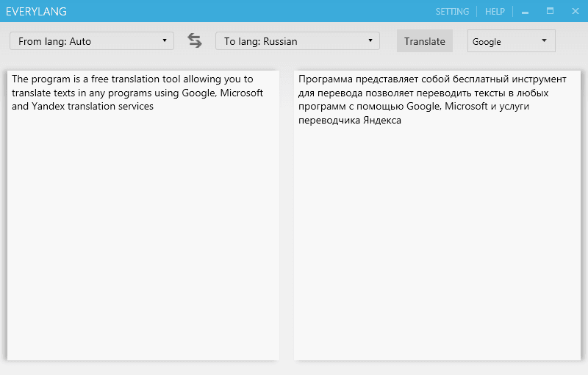Open the SETTING menu
588x375 pixels.
pyautogui.click(x=452, y=12)
